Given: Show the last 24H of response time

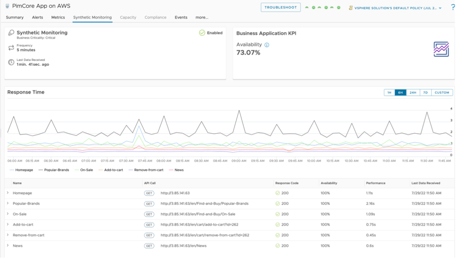Looking at the screenshot, I should click(413, 92).
